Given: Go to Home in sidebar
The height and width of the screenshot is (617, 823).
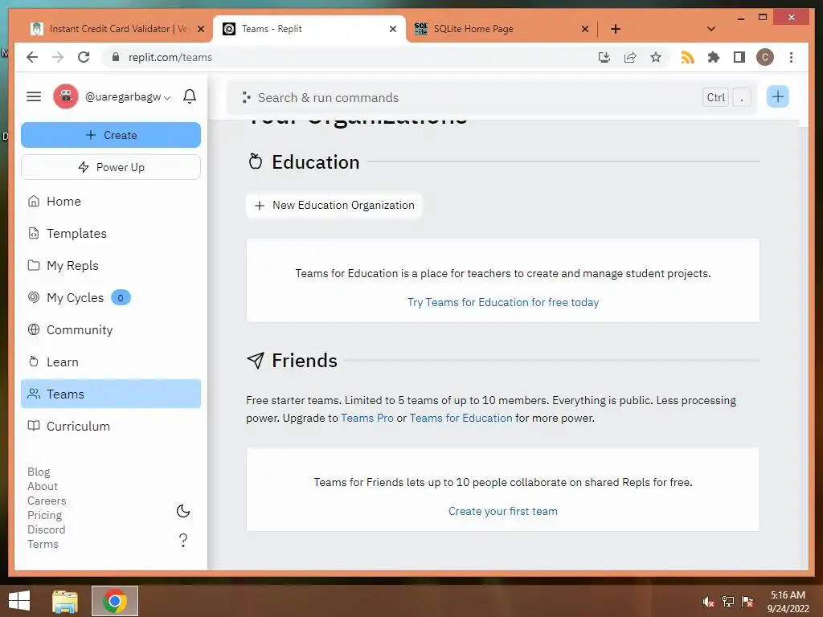Looking at the screenshot, I should coord(111,202).
